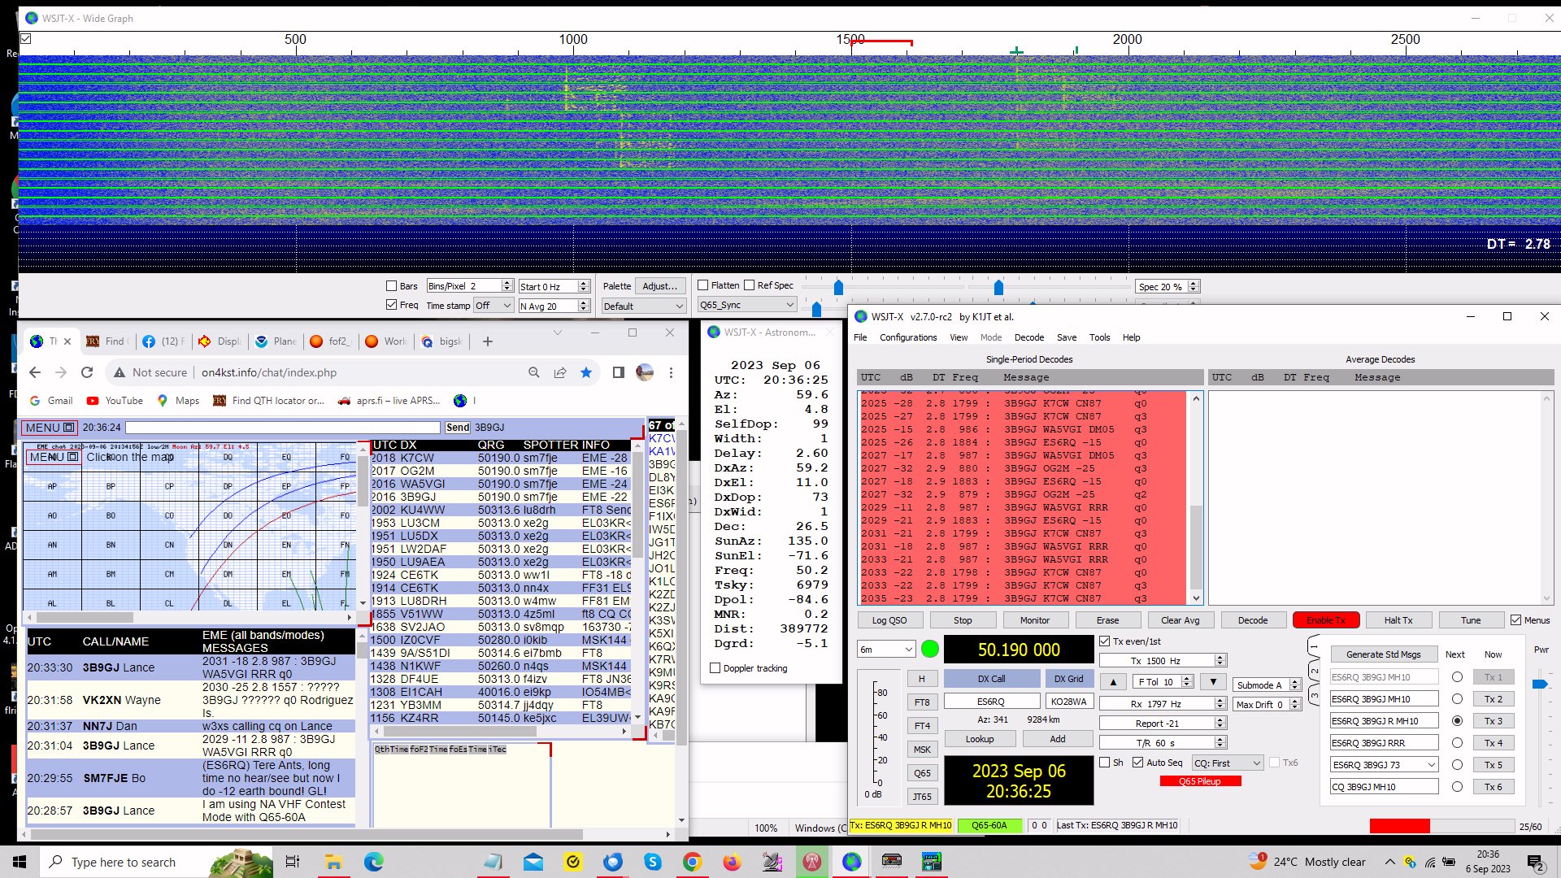Image resolution: width=1561 pixels, height=878 pixels.
Task: Click Chrome back arrow button
Action: point(34,372)
